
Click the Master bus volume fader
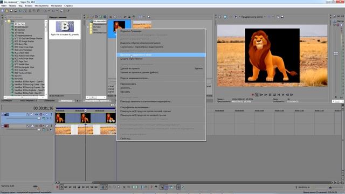(x=336, y=53)
